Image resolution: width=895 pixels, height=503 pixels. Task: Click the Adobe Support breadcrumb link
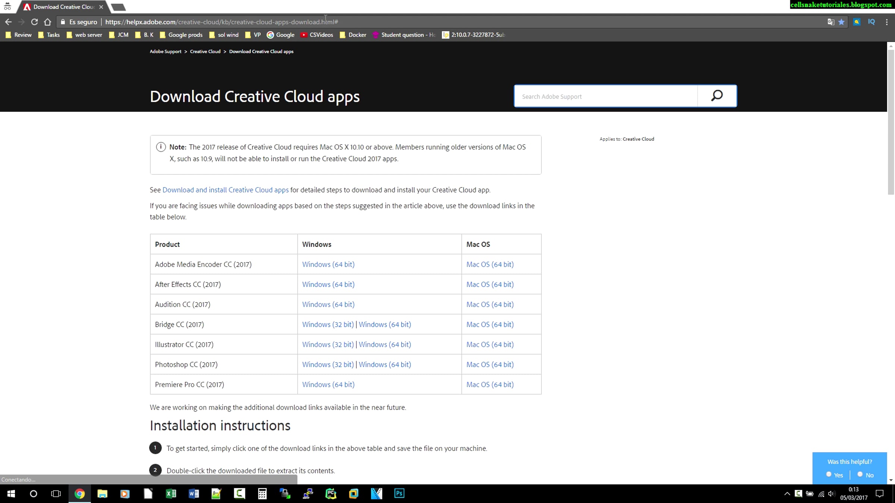[x=166, y=51]
